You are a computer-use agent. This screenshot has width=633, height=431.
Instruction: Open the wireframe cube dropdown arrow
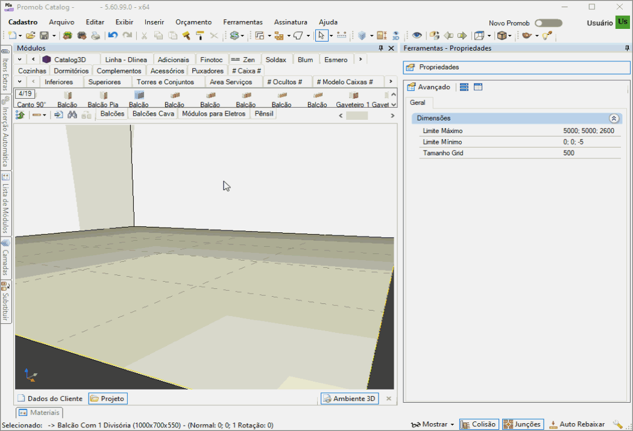click(489, 36)
